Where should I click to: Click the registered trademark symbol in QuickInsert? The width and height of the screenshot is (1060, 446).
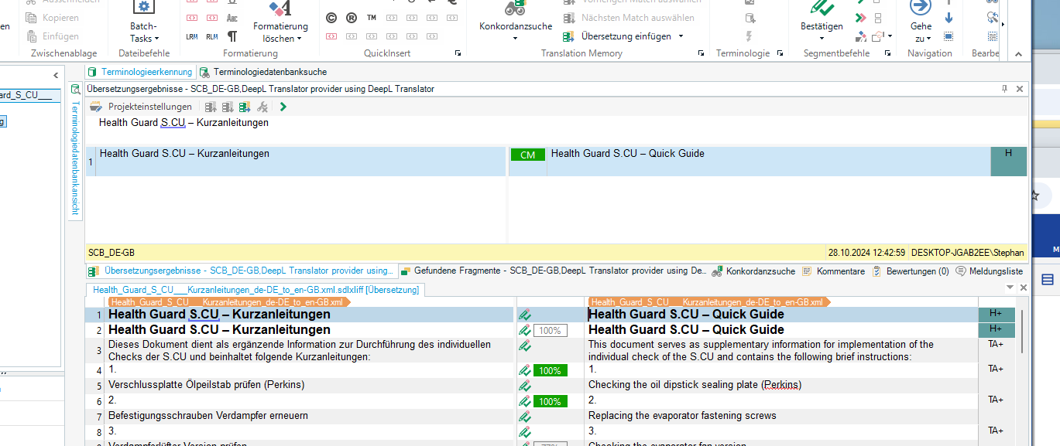[x=350, y=17]
